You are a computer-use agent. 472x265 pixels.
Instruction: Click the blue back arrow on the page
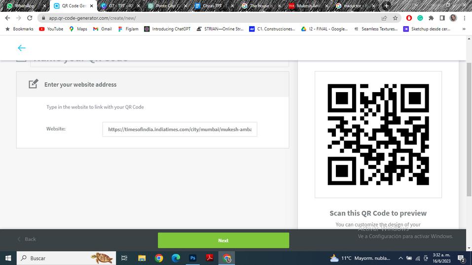click(22, 48)
